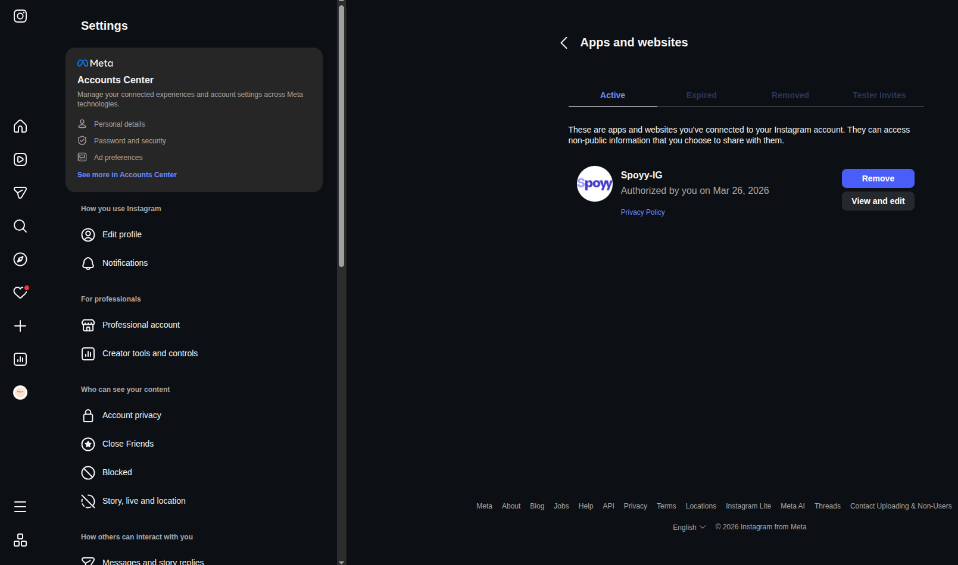Image resolution: width=958 pixels, height=565 pixels.
Task: Select Account privacy settings item
Action: tap(194, 416)
